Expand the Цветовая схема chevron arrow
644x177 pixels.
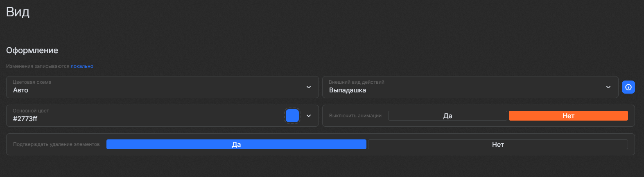tap(309, 87)
